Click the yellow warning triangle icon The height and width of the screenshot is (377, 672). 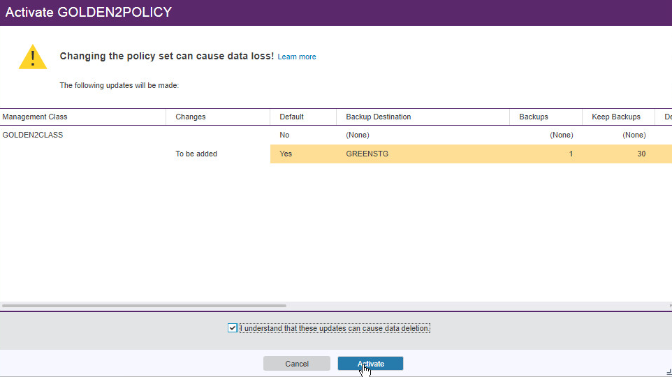(33, 57)
